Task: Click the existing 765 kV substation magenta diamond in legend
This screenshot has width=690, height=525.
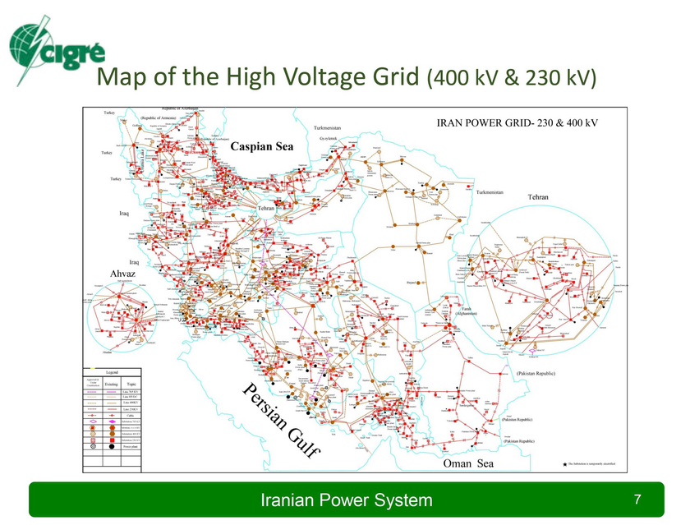Action: pyautogui.click(x=113, y=421)
